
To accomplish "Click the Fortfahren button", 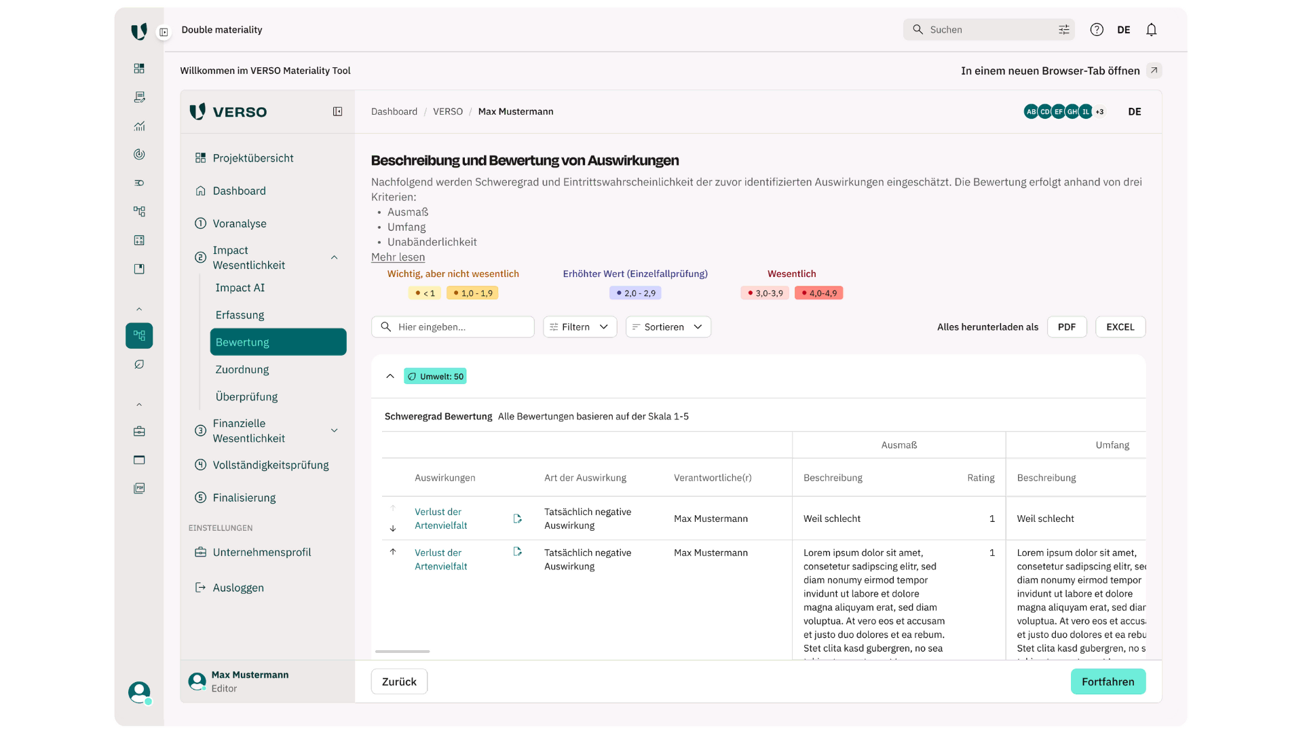I will (x=1108, y=681).
